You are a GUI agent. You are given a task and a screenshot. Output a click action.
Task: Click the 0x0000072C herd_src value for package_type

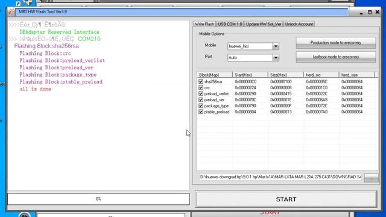317,106
